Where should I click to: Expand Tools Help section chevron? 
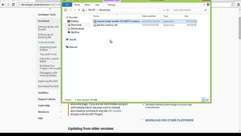coord(61,105)
